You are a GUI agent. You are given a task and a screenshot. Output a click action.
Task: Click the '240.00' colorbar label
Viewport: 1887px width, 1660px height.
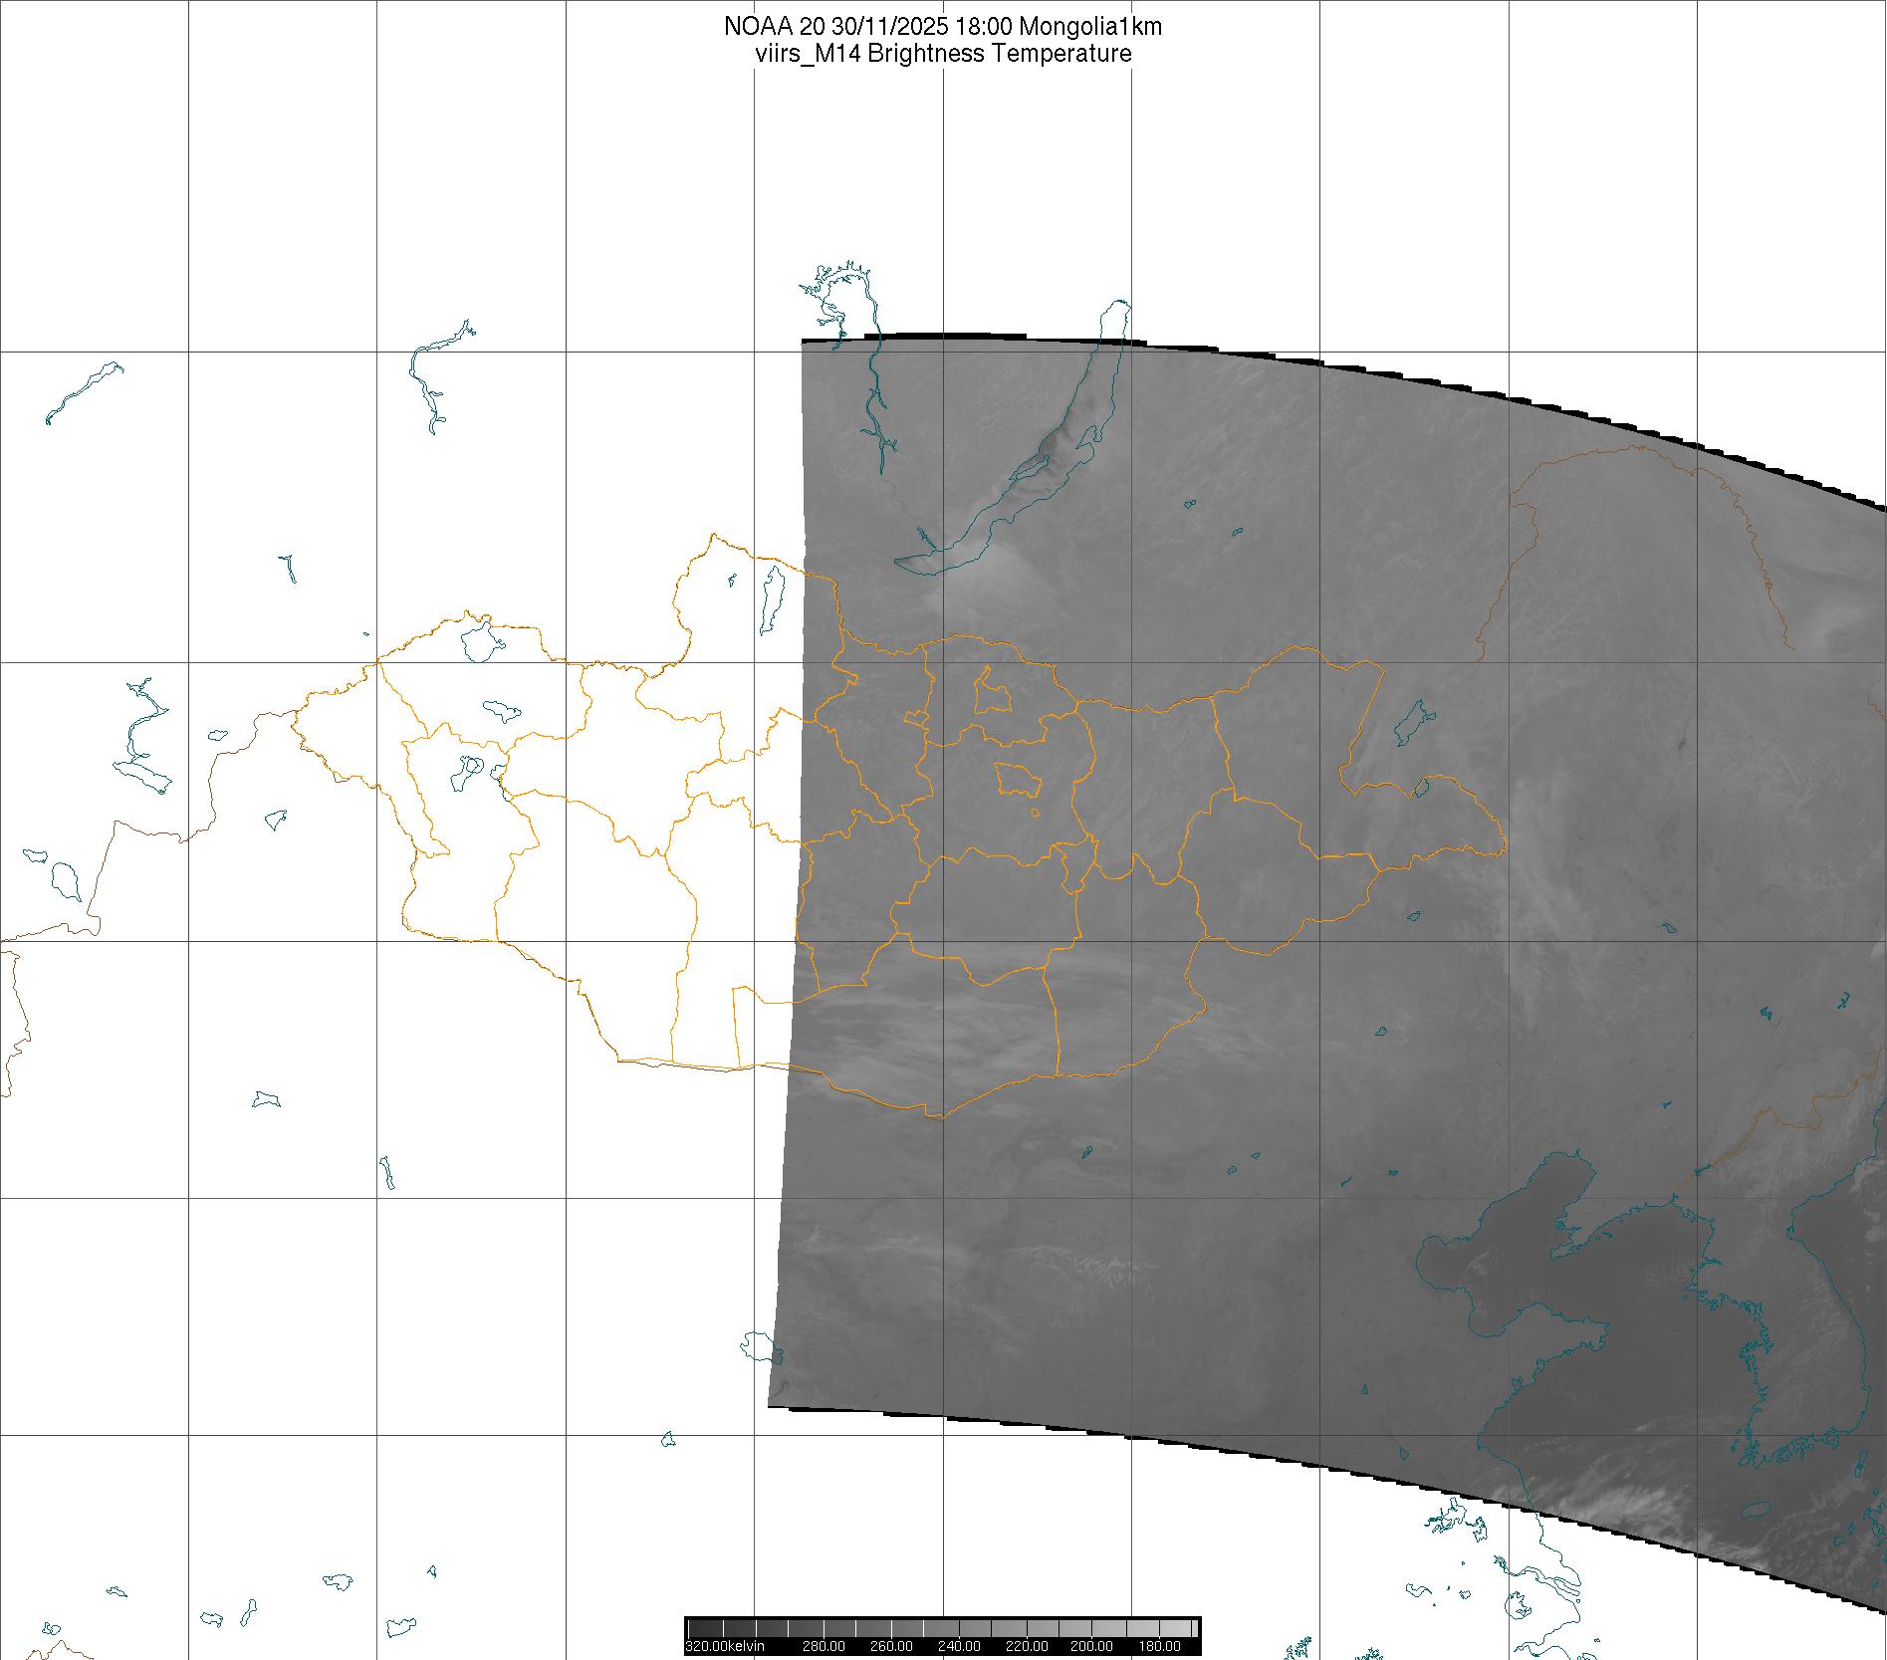[959, 1646]
